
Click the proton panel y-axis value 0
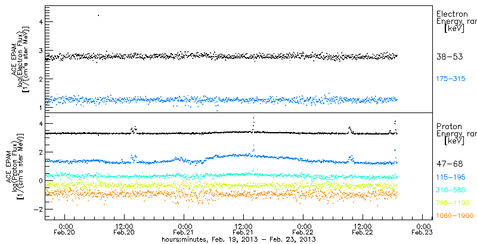[39, 181]
